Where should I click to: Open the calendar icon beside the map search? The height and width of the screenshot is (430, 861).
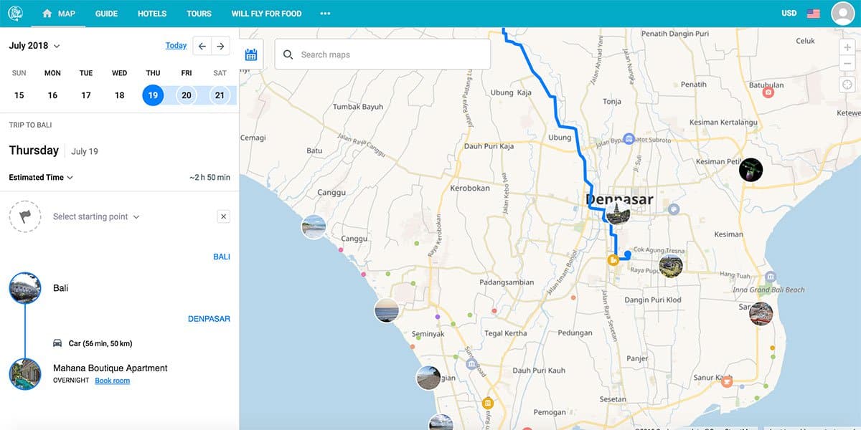click(251, 54)
